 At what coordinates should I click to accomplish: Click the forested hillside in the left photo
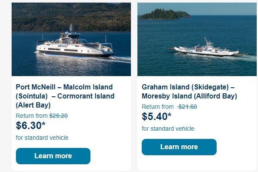[x=71, y=16]
